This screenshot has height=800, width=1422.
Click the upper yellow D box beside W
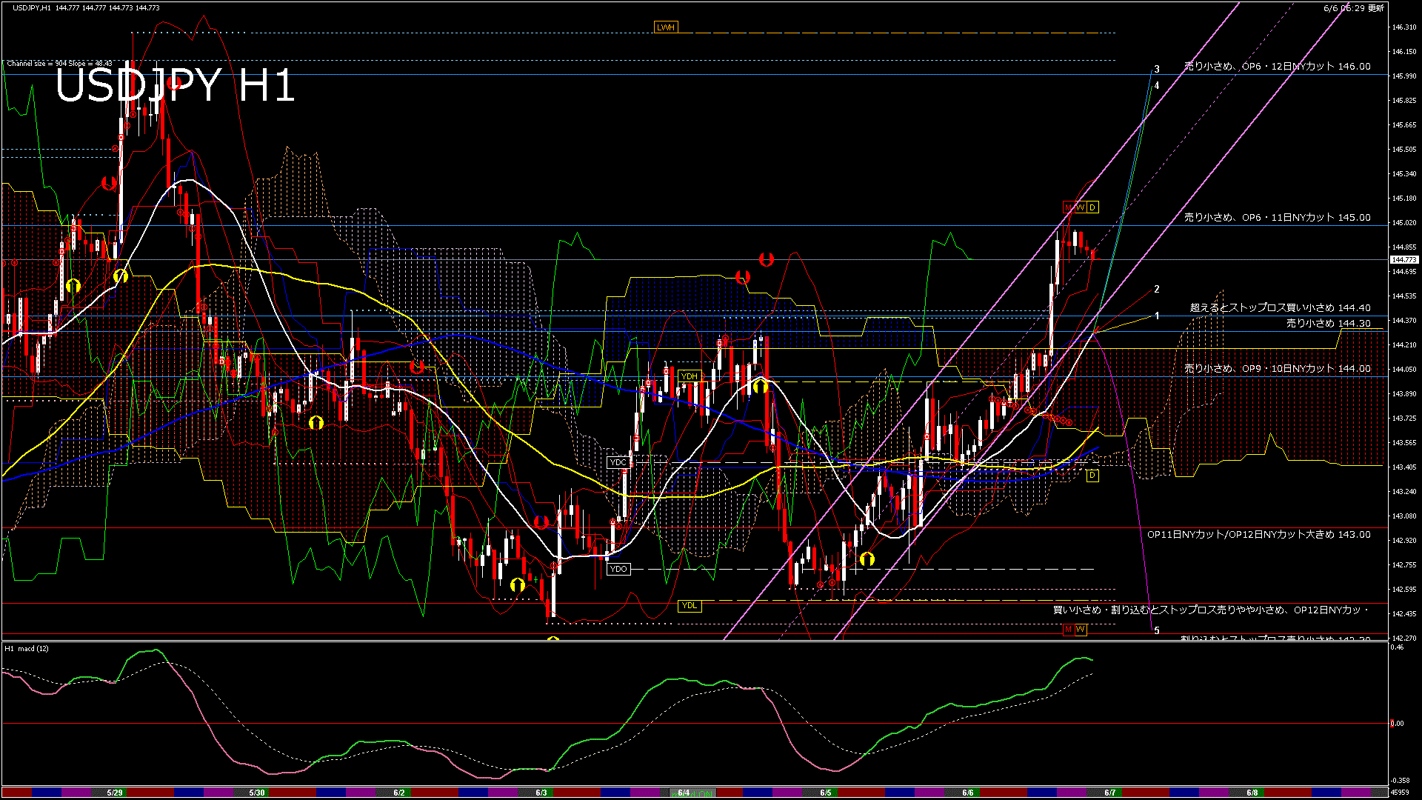[x=1092, y=207]
